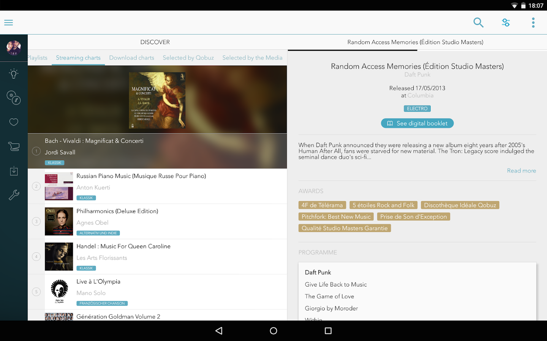Switch to the Download charts tab
Image resolution: width=547 pixels, height=341 pixels.
[131, 58]
